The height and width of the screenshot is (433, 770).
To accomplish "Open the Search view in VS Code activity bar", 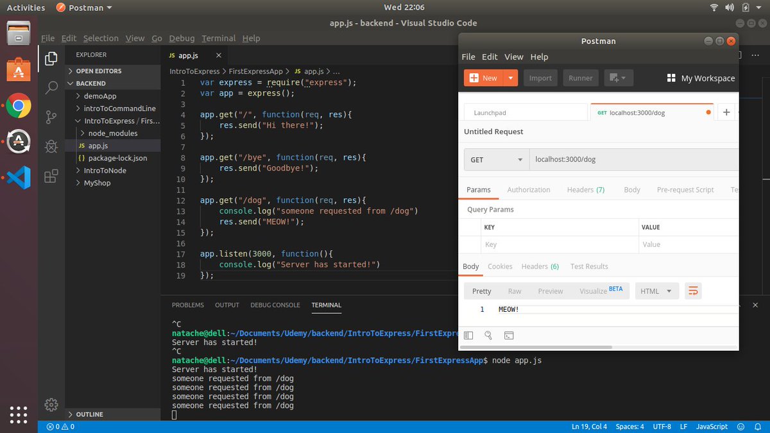I will click(51, 88).
